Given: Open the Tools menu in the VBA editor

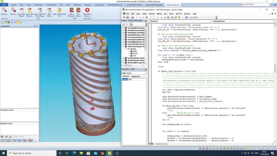Looking at the screenshot, I should [x=171, y=14].
